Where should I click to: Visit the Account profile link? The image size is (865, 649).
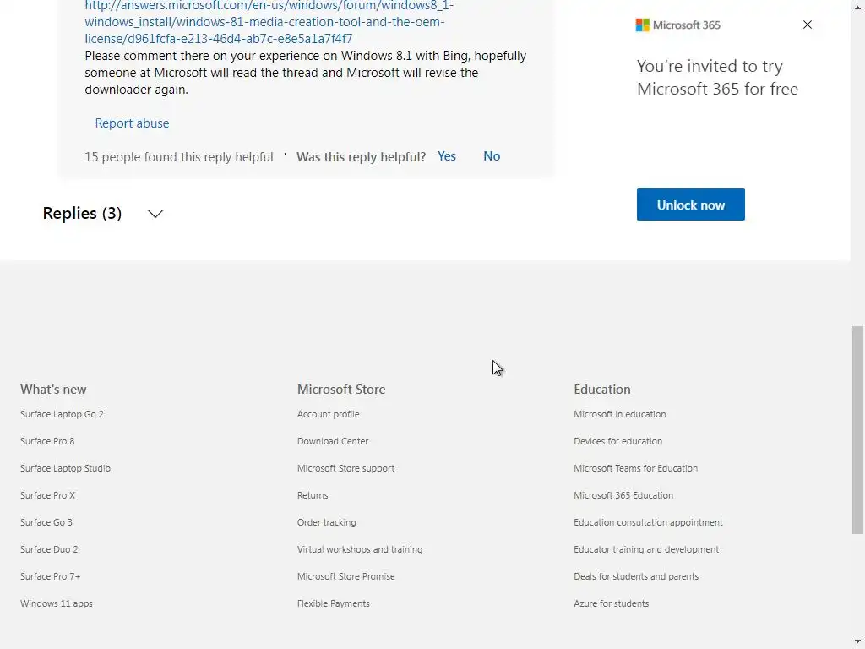pos(328,414)
